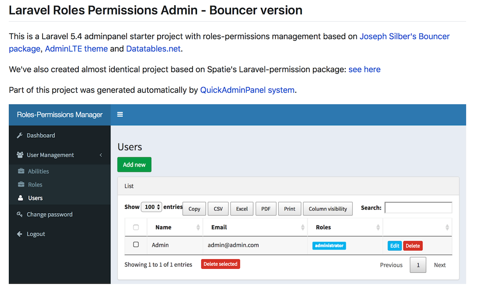Click the Users person icon
This screenshot has width=478, height=294.
pos(21,198)
